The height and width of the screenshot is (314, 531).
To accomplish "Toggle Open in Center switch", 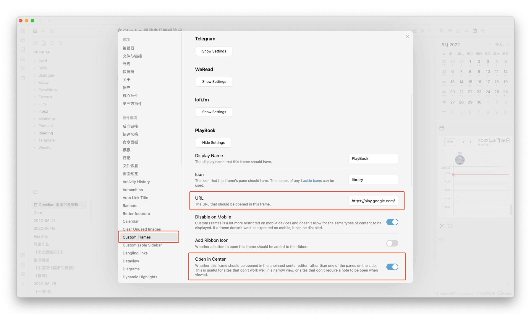I will (x=392, y=267).
